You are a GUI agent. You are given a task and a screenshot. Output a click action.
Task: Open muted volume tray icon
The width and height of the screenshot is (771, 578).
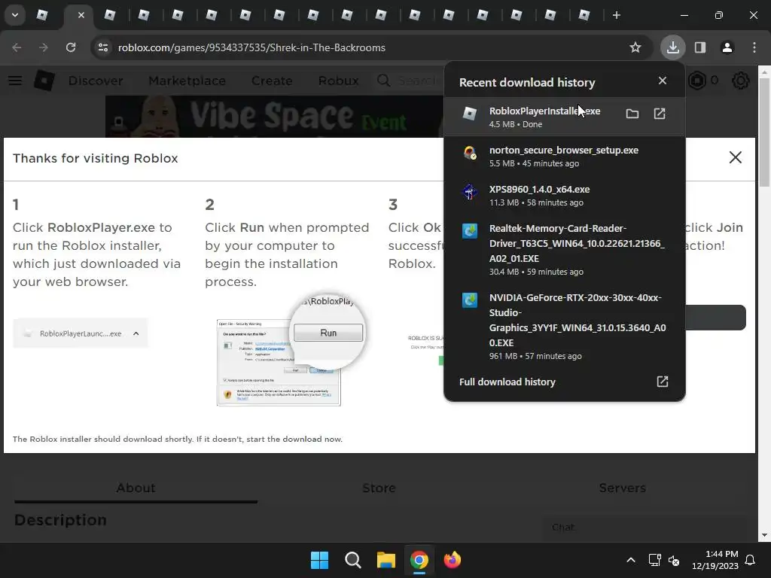[674, 560]
